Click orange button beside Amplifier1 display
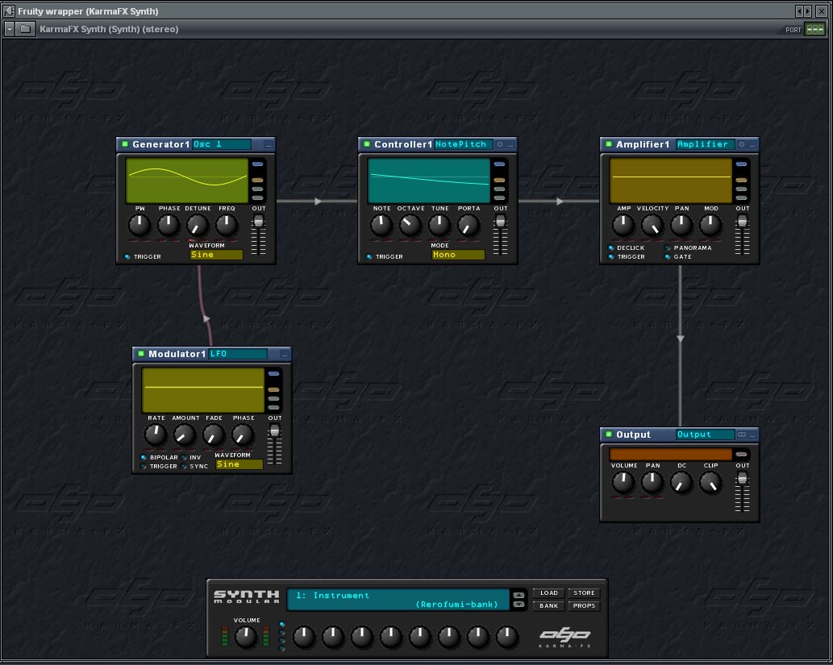 [x=742, y=181]
